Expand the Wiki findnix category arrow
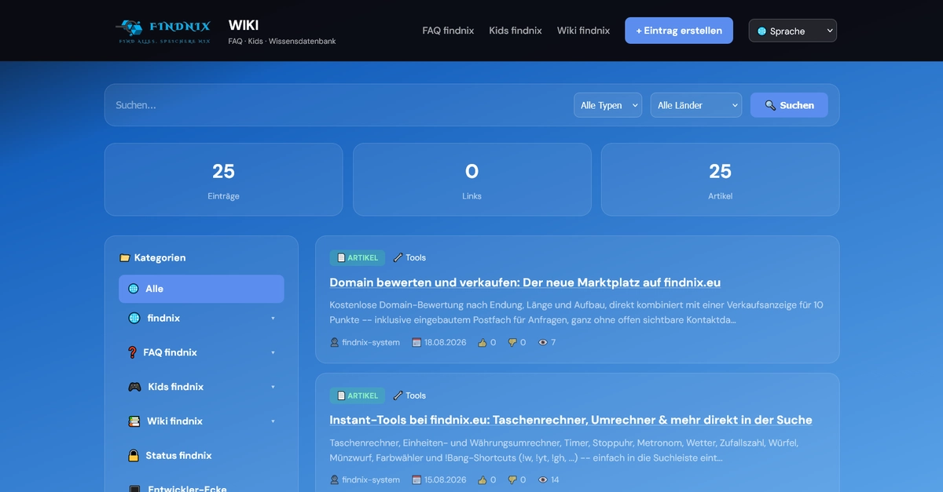This screenshot has height=492, width=943. click(x=273, y=422)
